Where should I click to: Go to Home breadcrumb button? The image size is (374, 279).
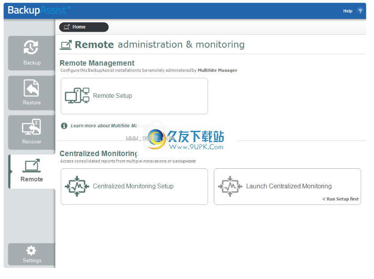coord(84,27)
